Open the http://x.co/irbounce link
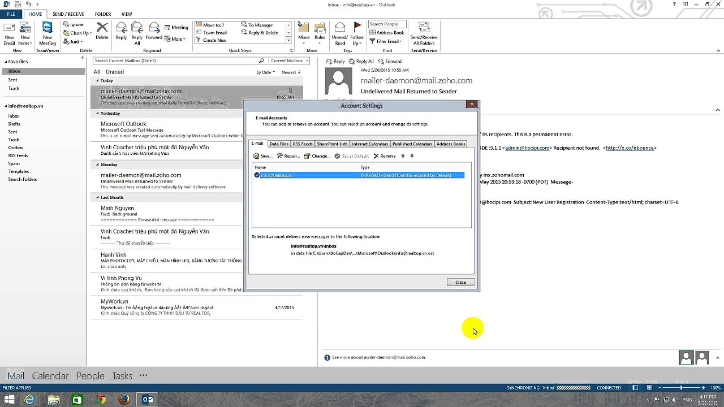This screenshot has width=724, height=407. click(x=630, y=148)
